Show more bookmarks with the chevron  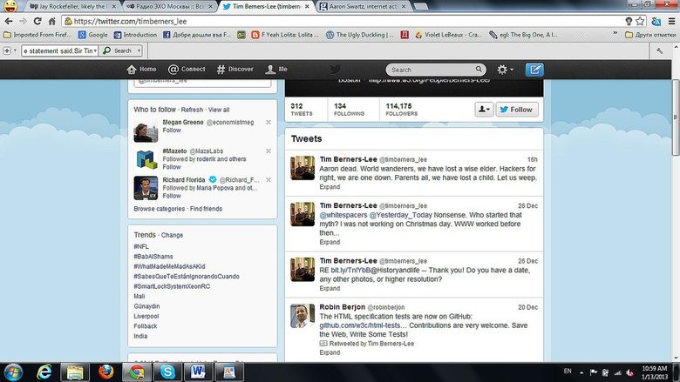(x=615, y=34)
